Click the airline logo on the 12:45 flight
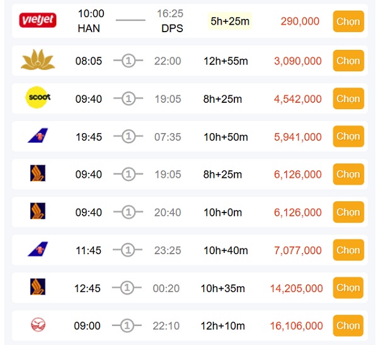The width and height of the screenshot is (378, 345). [x=38, y=288]
